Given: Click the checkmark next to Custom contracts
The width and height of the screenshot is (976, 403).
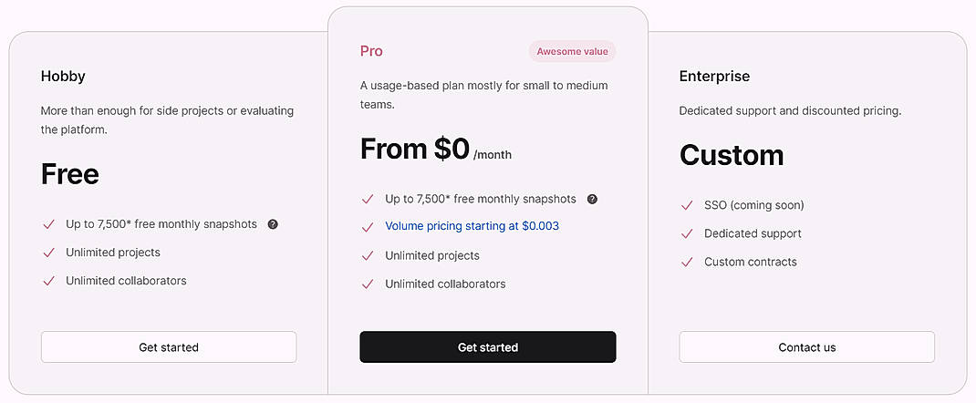Looking at the screenshot, I should 687,263.
